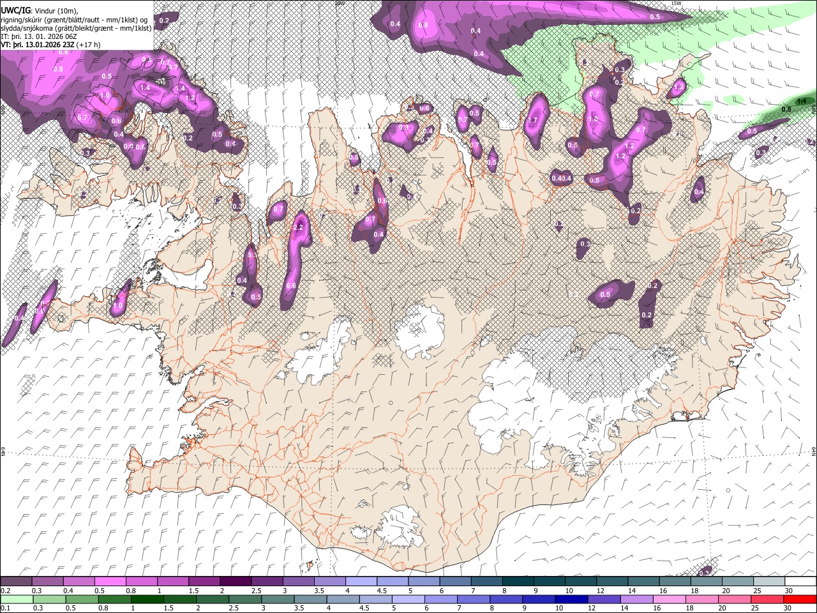Select the white swatch labeled 30 on upper scale
Image resolution: width=817 pixels, height=613 pixels.
[801, 582]
